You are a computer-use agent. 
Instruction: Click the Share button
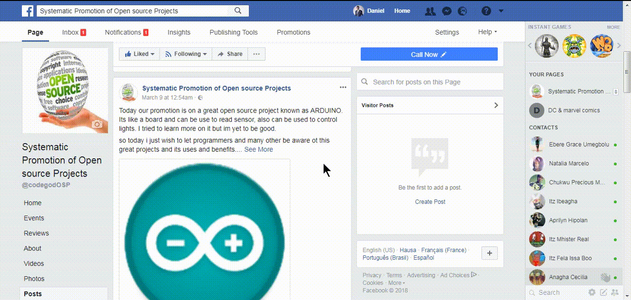pyautogui.click(x=230, y=54)
